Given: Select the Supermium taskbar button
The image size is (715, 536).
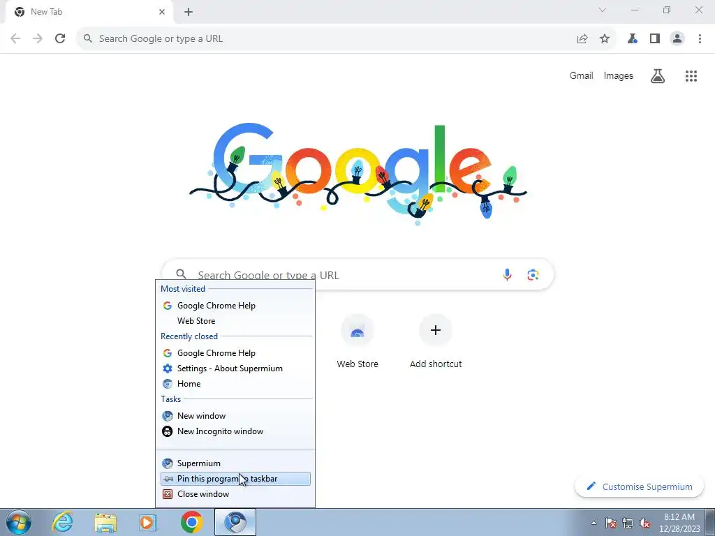Looking at the screenshot, I should coord(235,522).
